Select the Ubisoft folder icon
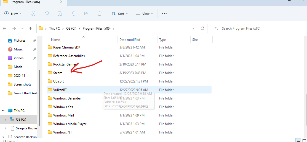The width and height of the screenshot is (307, 142). (50, 81)
